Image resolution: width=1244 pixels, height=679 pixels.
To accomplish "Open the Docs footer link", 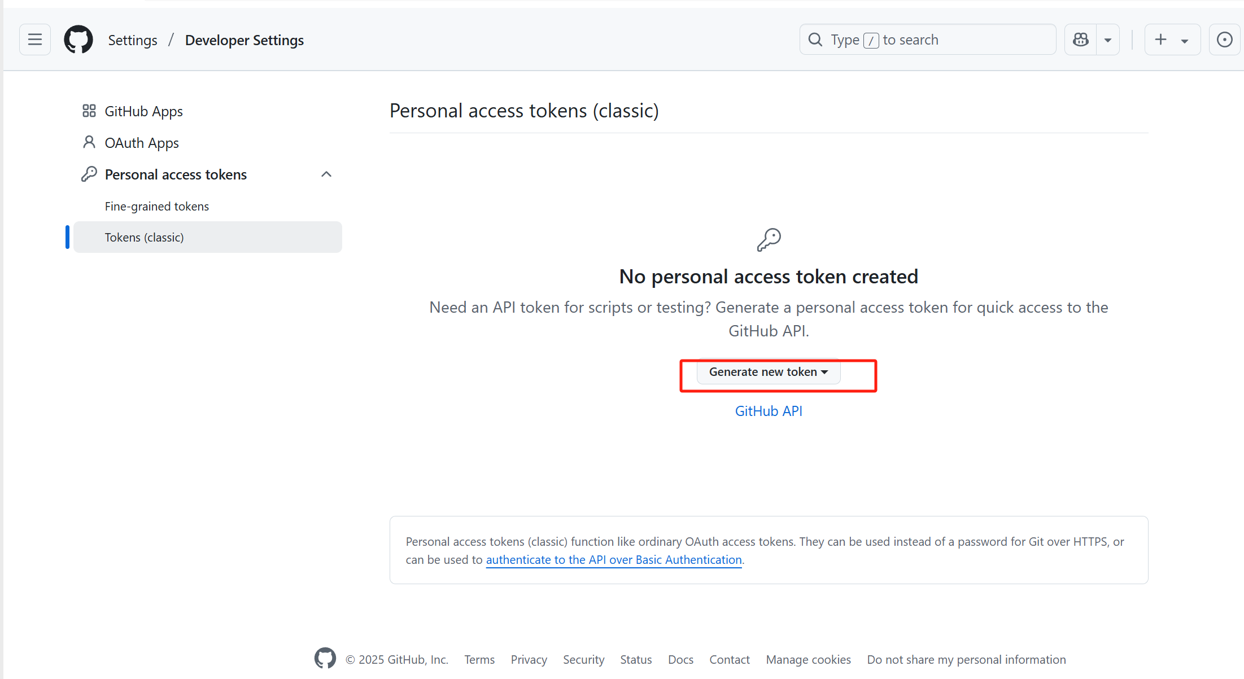I will 680,659.
